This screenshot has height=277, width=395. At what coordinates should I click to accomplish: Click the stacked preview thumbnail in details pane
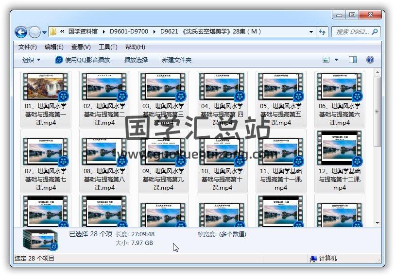pos(40,240)
